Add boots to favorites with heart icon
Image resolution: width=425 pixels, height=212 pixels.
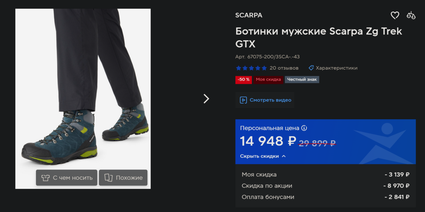coord(395,16)
